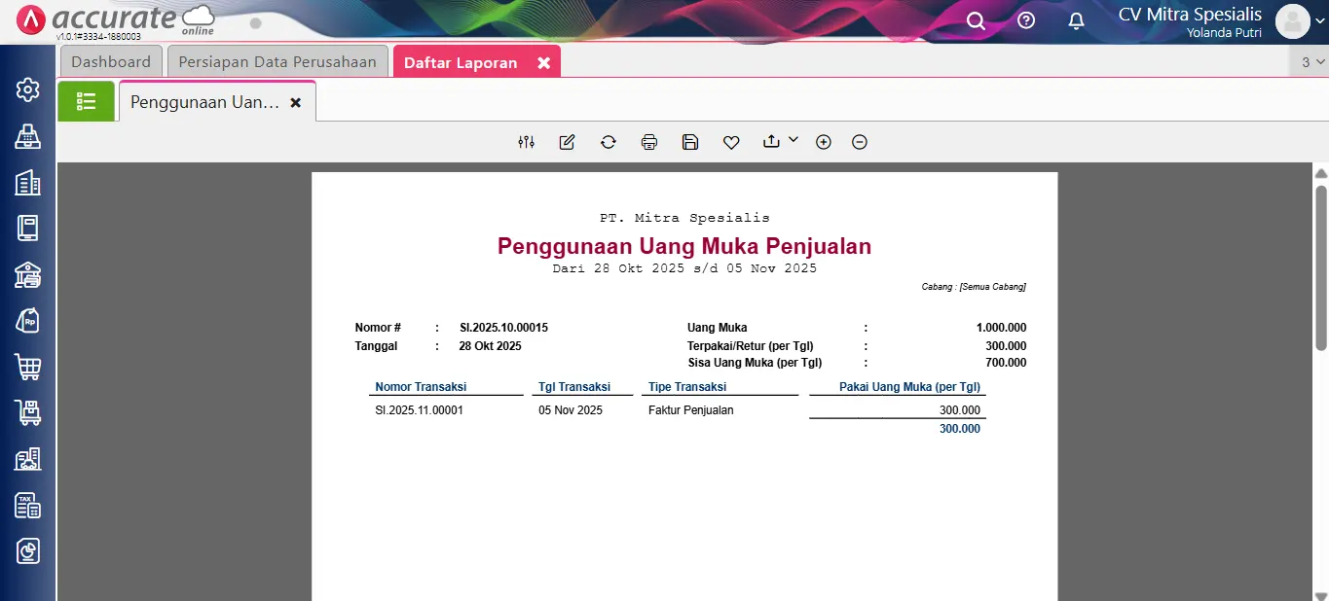Click the edit report pencil icon
Image resolution: width=1329 pixels, height=601 pixels.
tap(567, 142)
